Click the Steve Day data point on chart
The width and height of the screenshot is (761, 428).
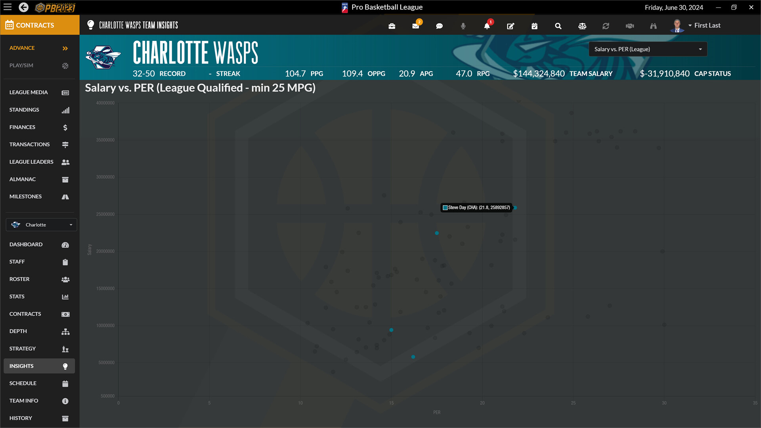coord(515,207)
